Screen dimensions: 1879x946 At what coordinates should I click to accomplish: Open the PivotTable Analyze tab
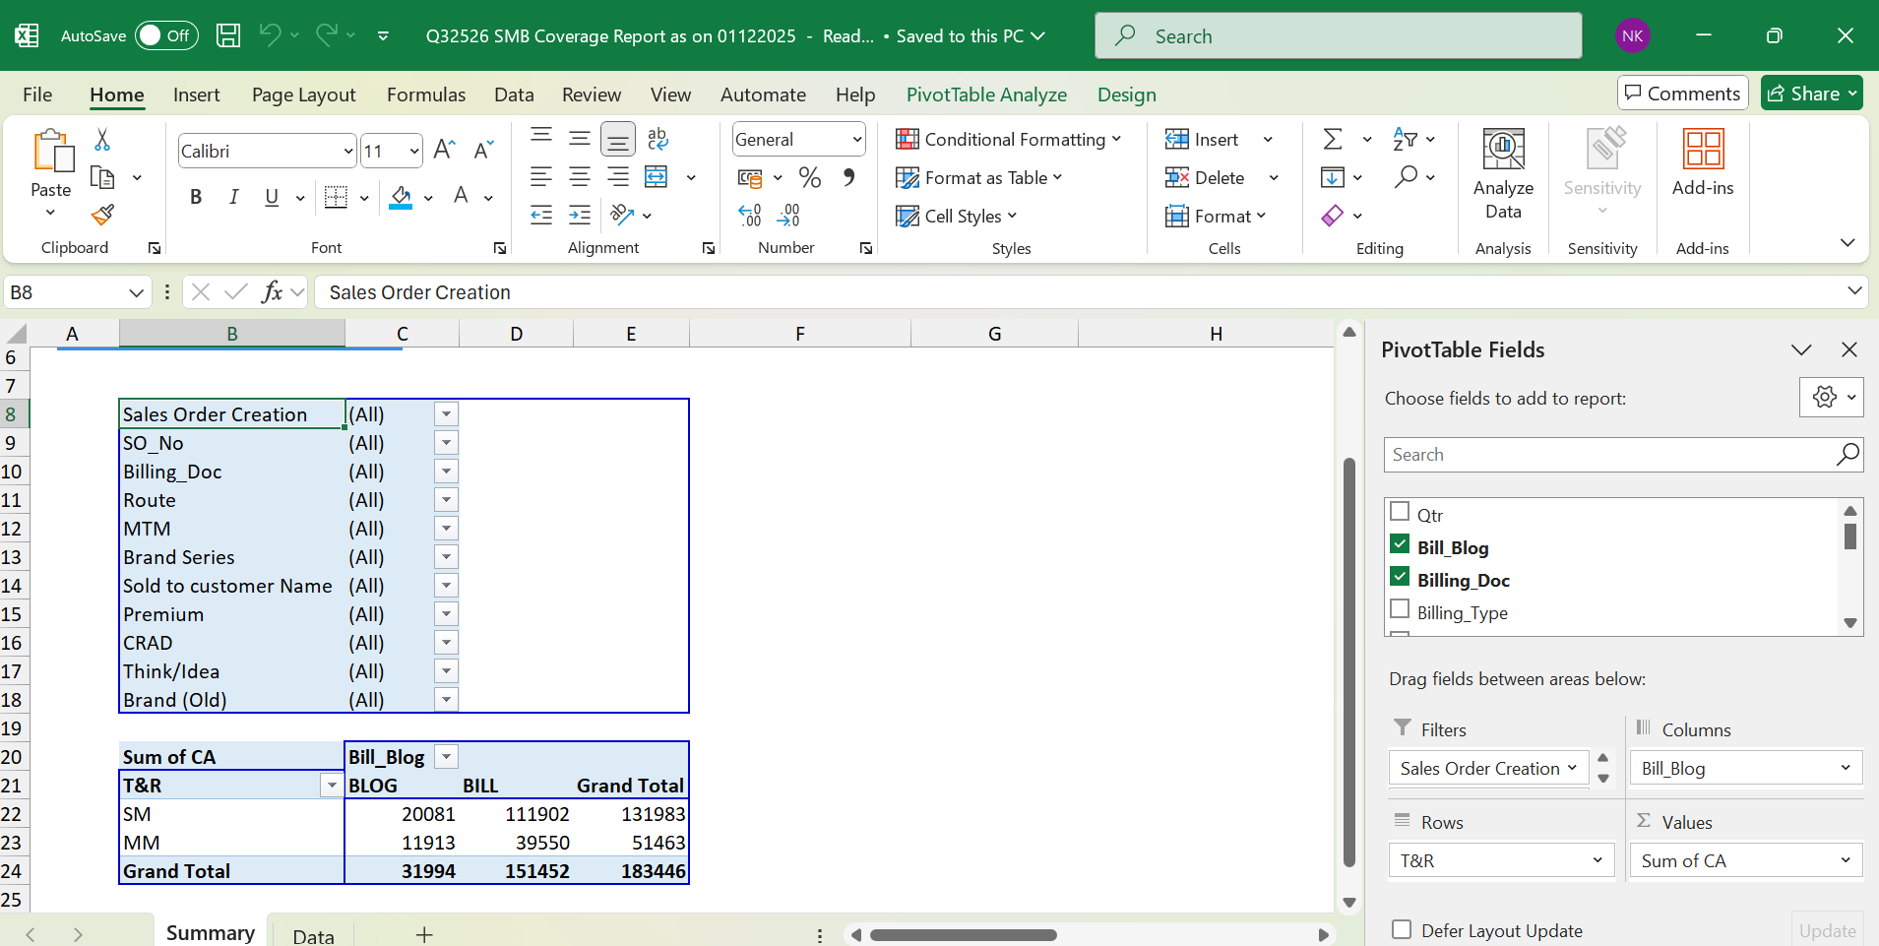click(986, 95)
